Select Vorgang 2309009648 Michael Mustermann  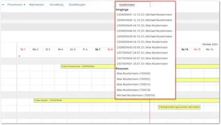pos(144,31)
